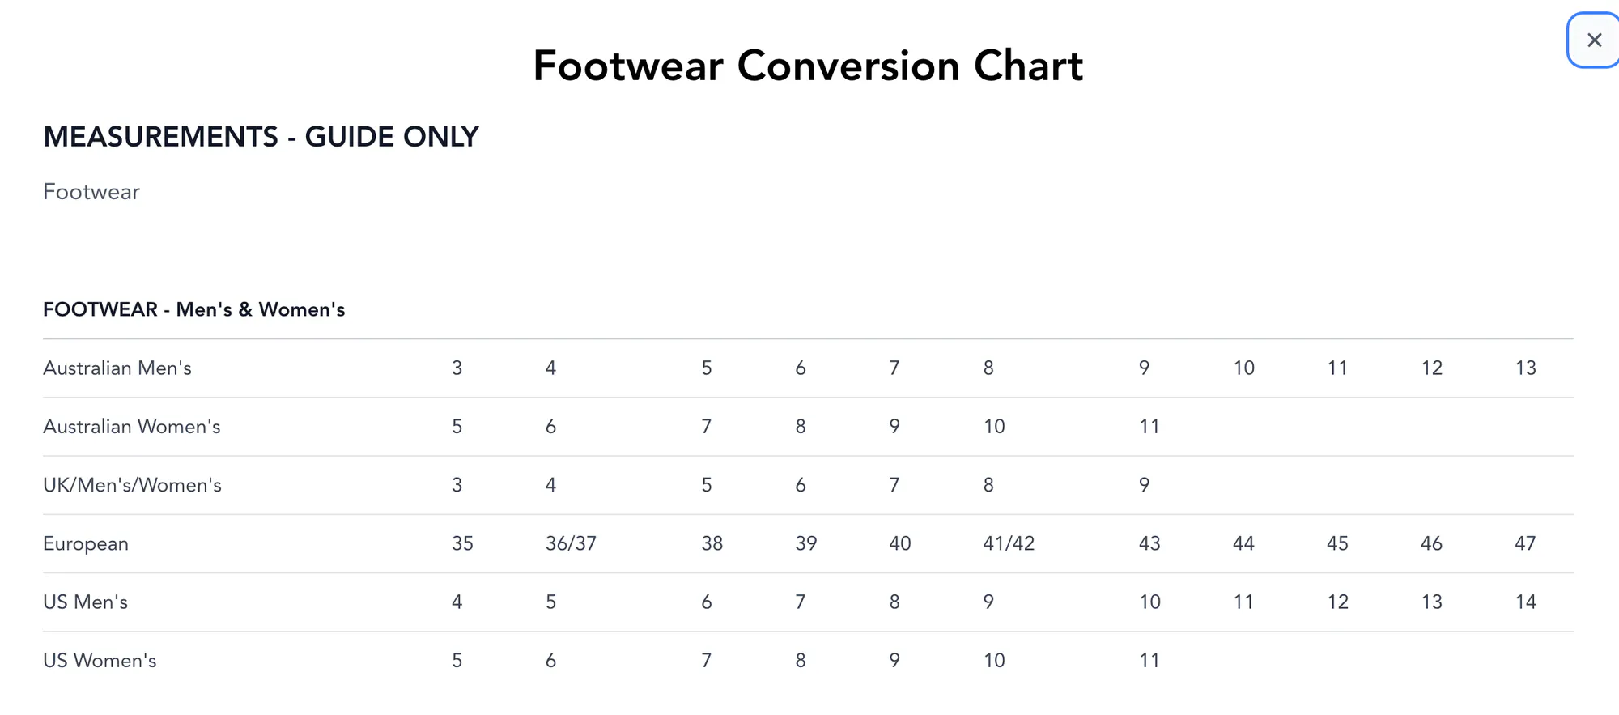This screenshot has width=1619, height=715.
Task: Click the gray Footwear subheading
Action: pos(91,192)
